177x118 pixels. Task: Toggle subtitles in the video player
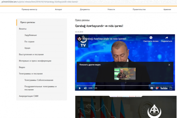pyautogui.click(x=152, y=88)
